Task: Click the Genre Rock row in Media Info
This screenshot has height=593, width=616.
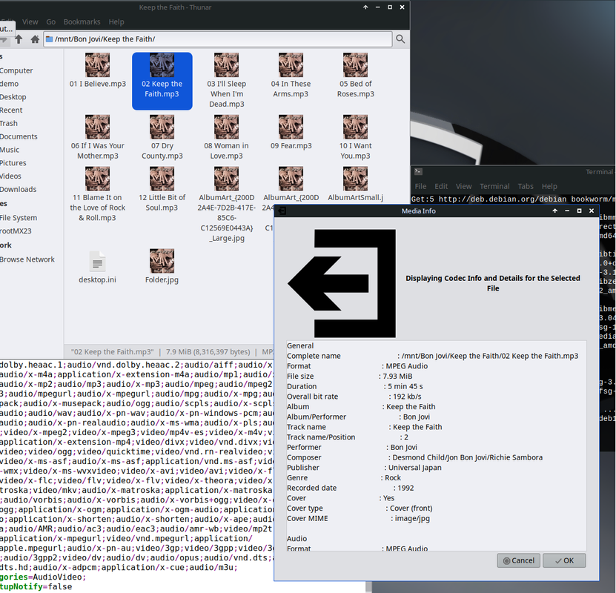Action: (344, 478)
